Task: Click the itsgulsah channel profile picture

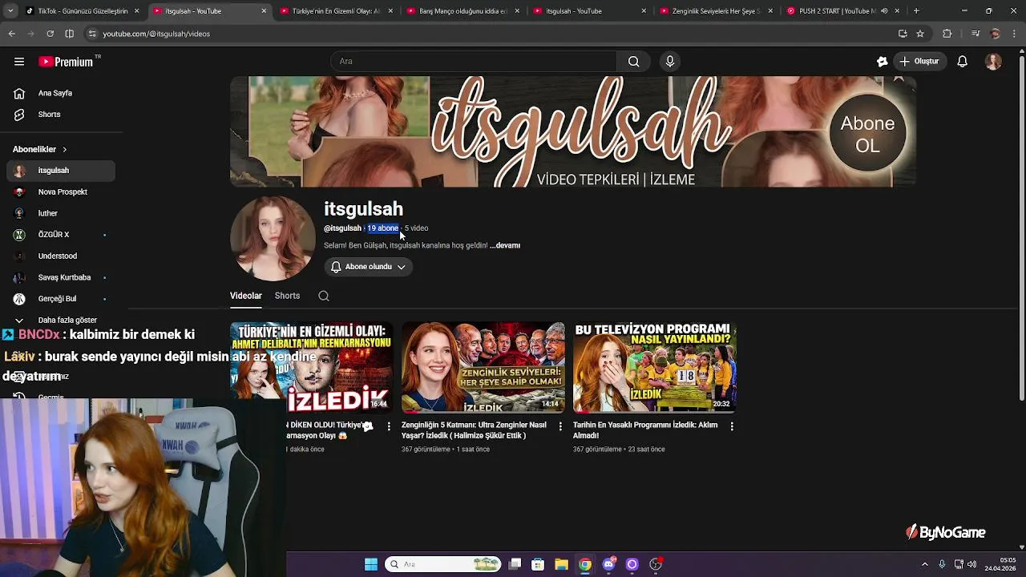Action: [x=273, y=239]
